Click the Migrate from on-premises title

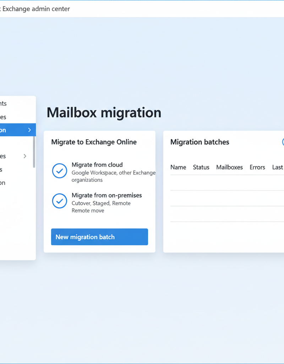pos(106,195)
